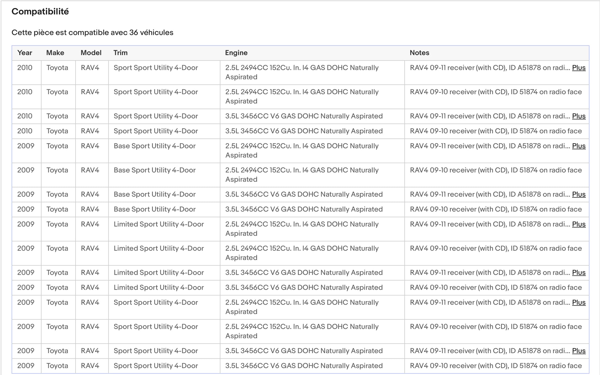Click the Make column header
The image size is (600, 375).
pyautogui.click(x=55, y=53)
